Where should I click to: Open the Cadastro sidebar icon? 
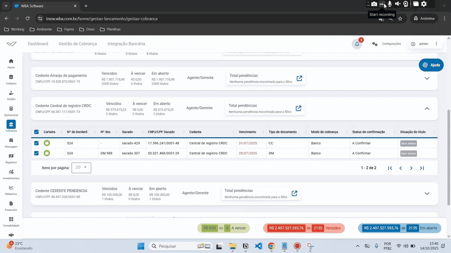click(x=11, y=77)
